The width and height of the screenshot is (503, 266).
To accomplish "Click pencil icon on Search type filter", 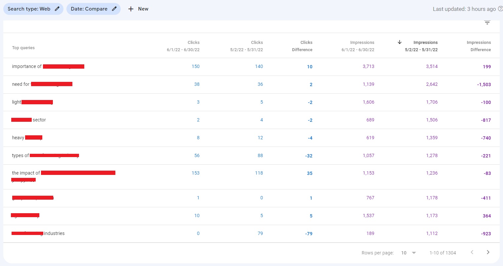I will pos(57,9).
